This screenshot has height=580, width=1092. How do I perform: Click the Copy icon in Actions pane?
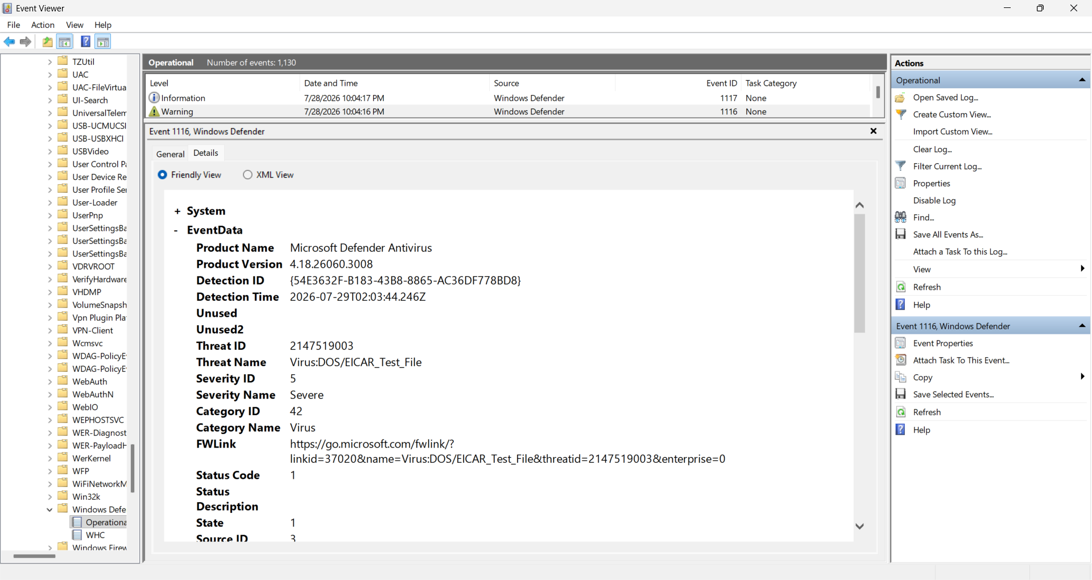point(900,378)
